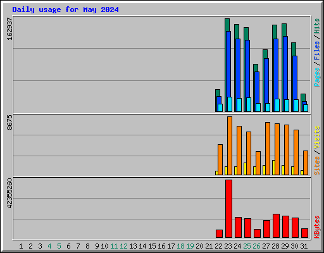Click the 'Daily usage for May 2024' title
Viewport: 324px width, 253px height.
point(65,9)
